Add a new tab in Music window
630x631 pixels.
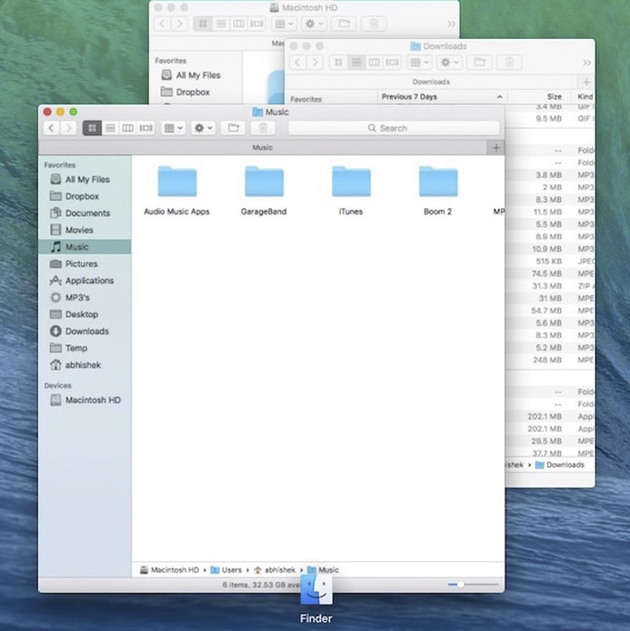[x=496, y=148]
